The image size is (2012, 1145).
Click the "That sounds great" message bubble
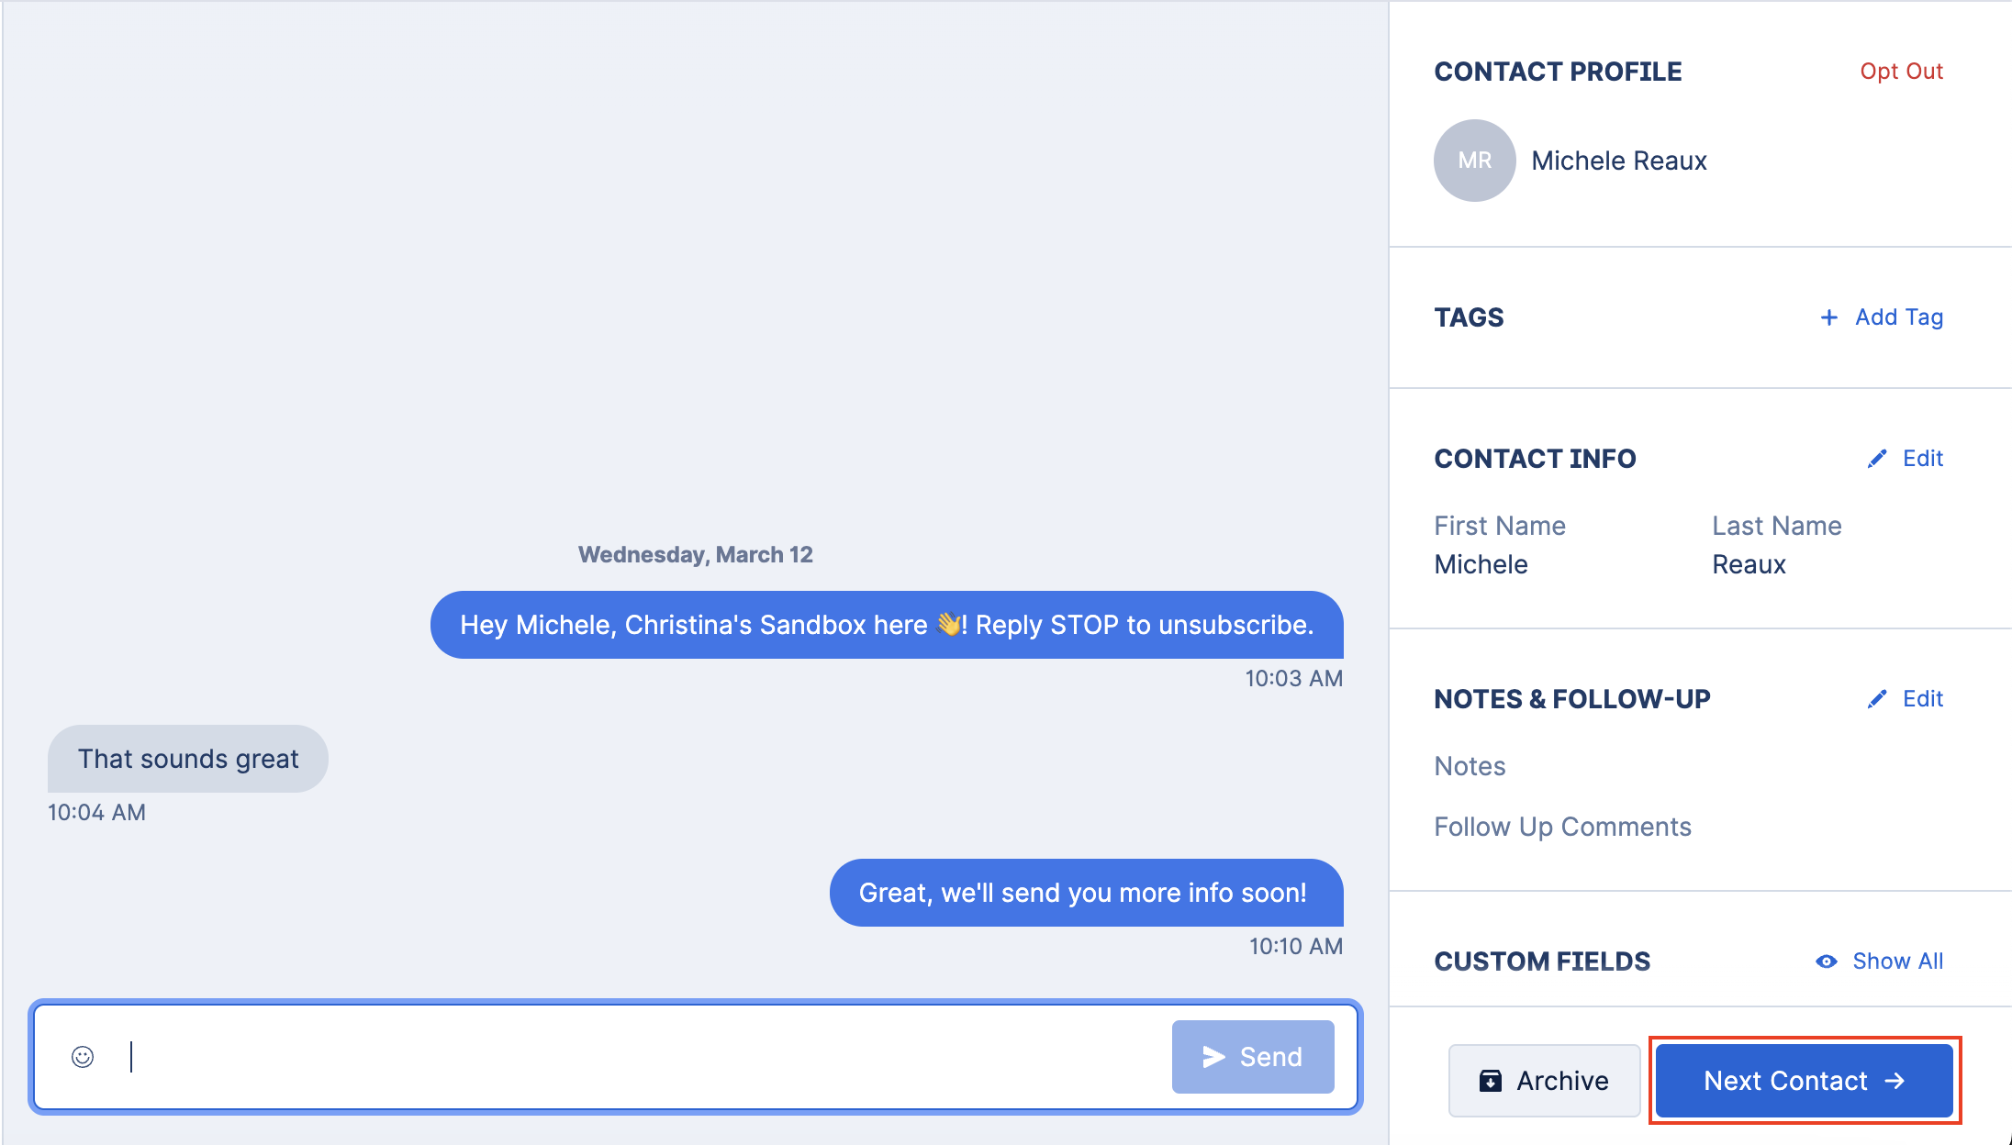(188, 759)
